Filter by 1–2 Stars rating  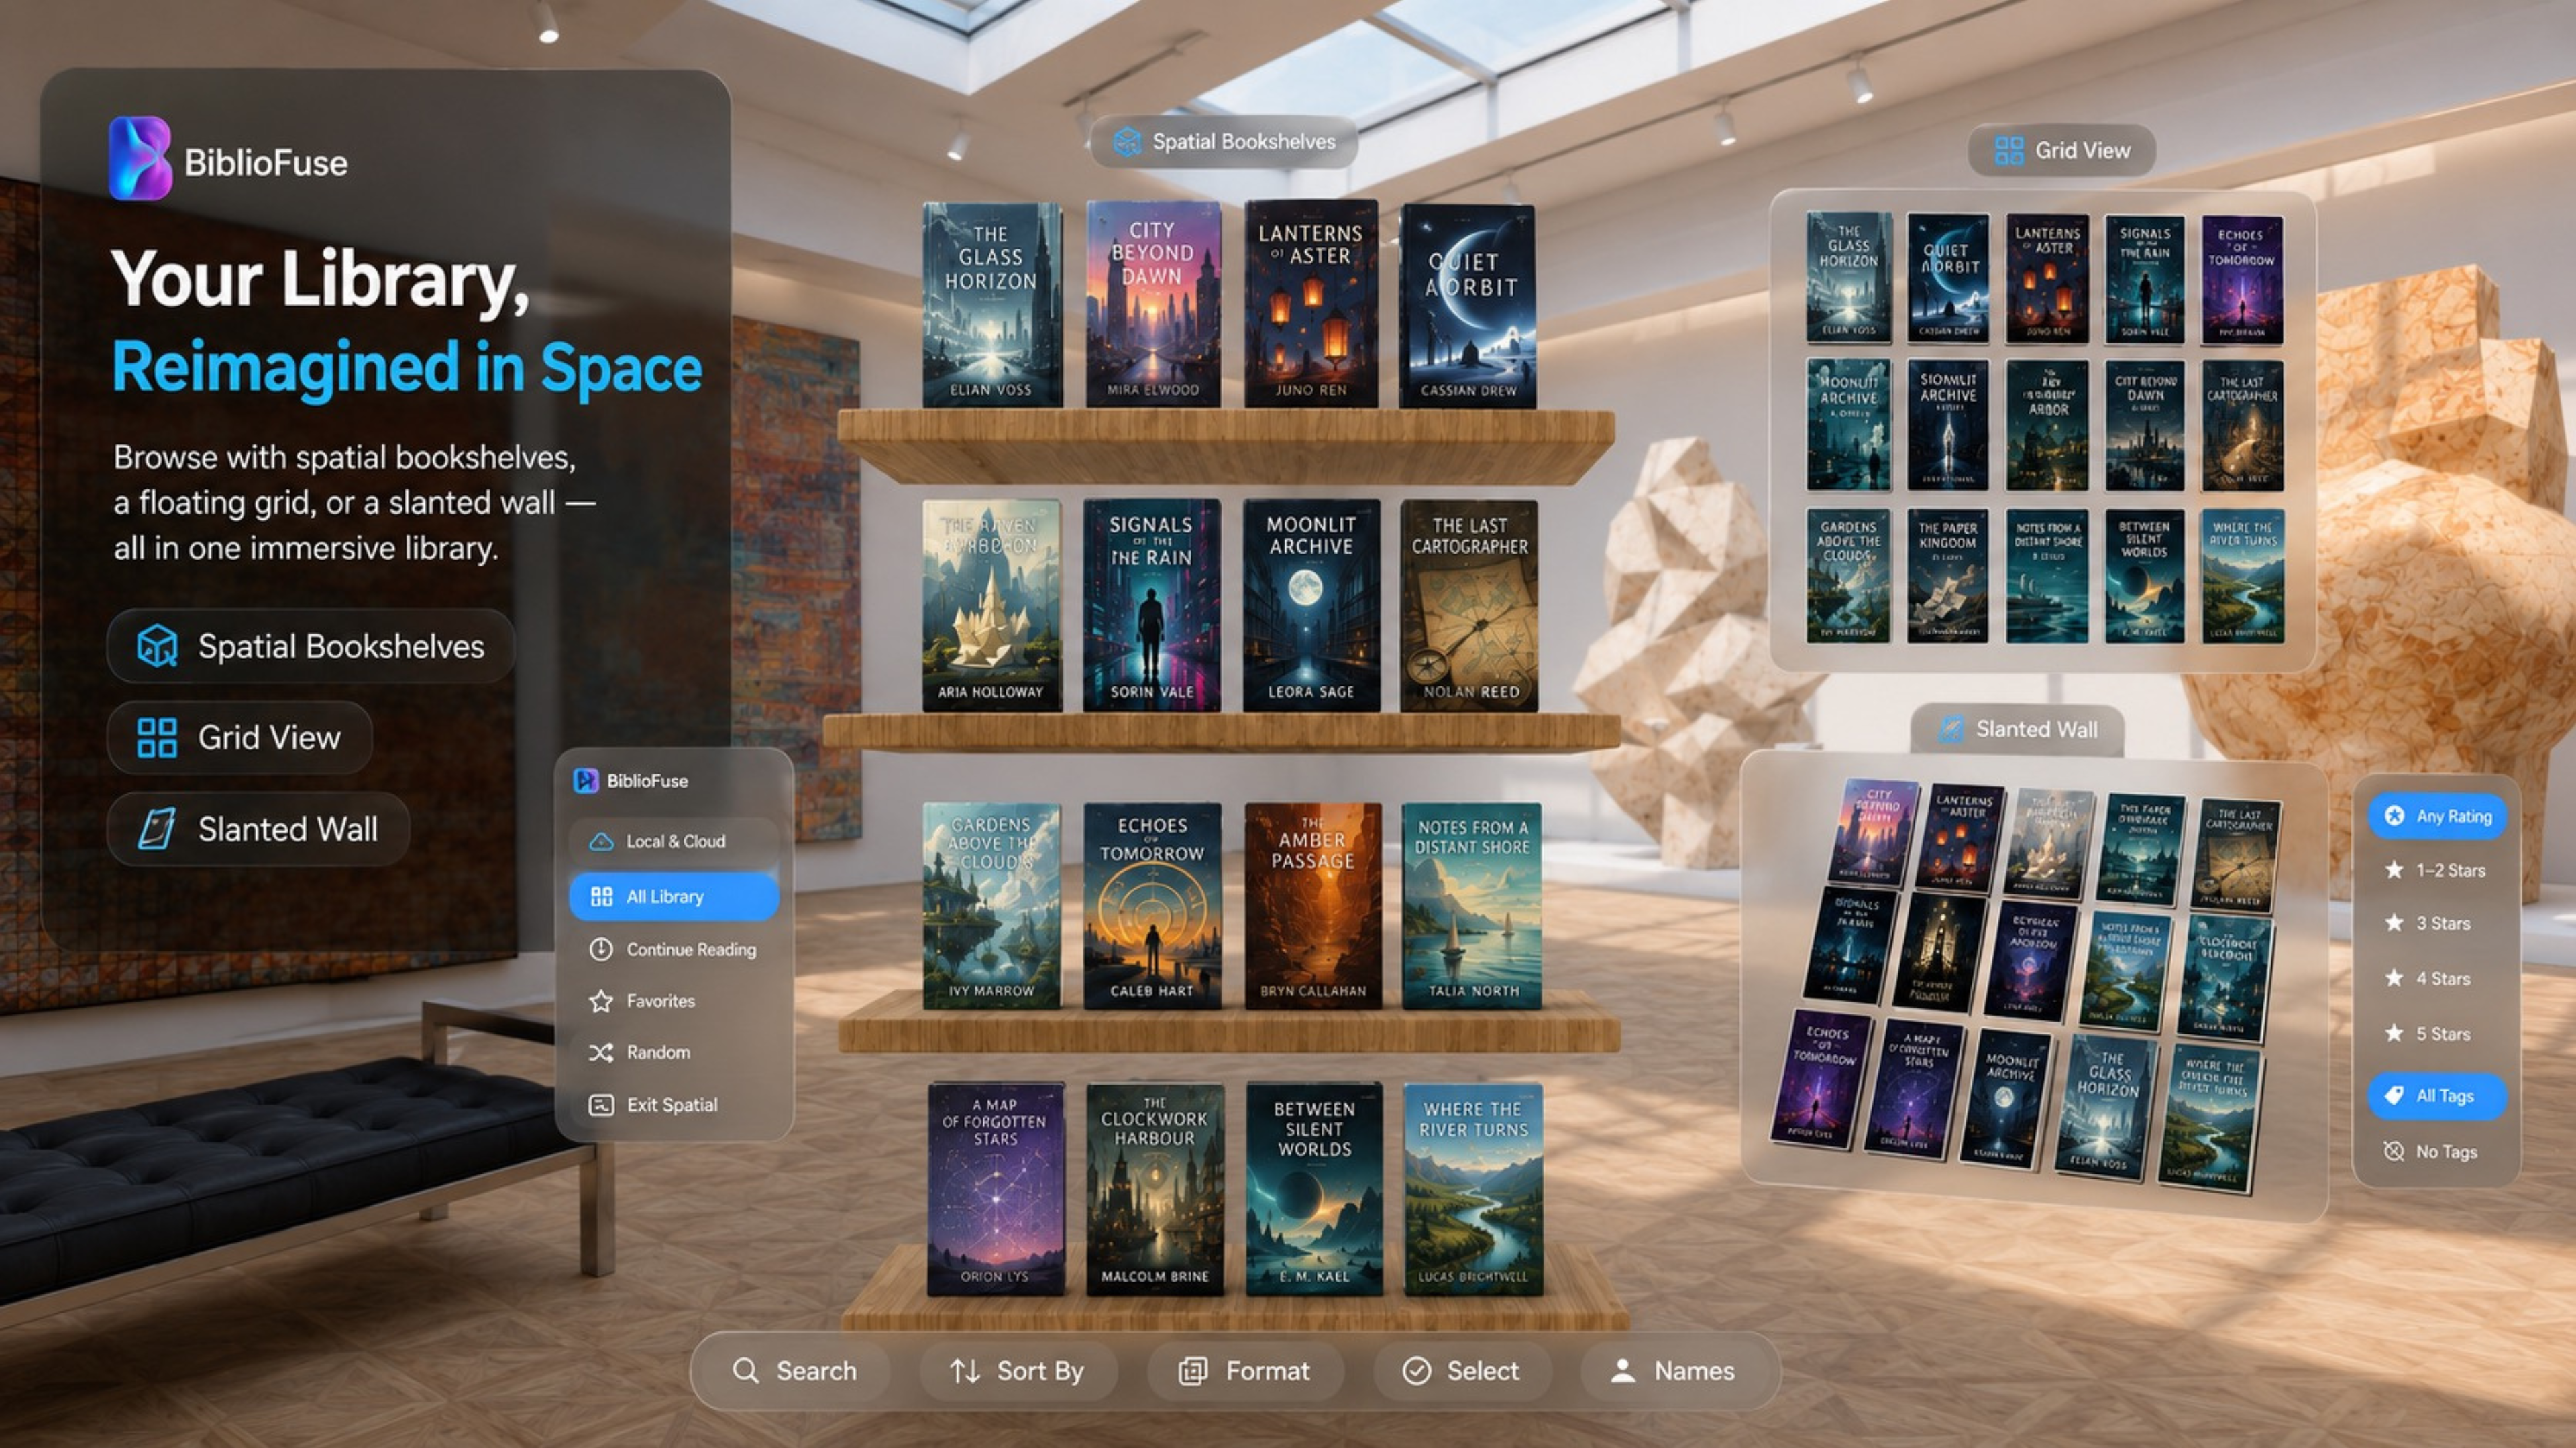[x=2437, y=870]
